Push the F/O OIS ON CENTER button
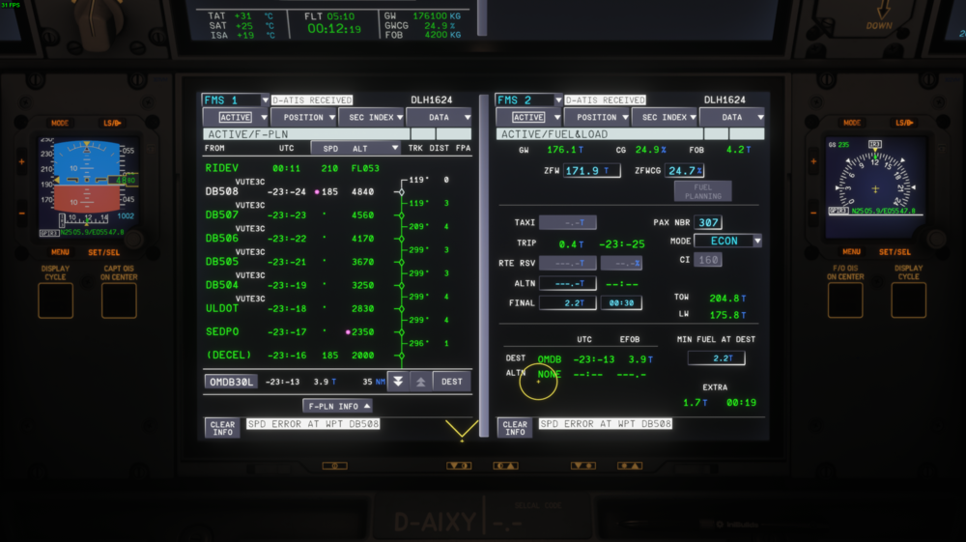The image size is (966, 542). [845, 300]
